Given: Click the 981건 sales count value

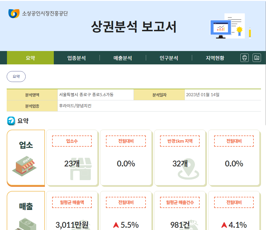Looking at the screenshot, I should click(x=180, y=225).
